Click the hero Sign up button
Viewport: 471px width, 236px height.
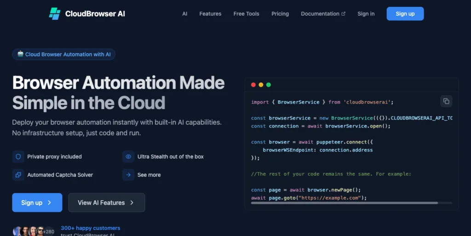pyautogui.click(x=37, y=203)
